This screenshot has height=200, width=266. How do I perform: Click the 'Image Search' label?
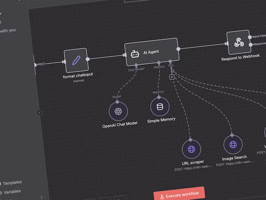pos(234,158)
